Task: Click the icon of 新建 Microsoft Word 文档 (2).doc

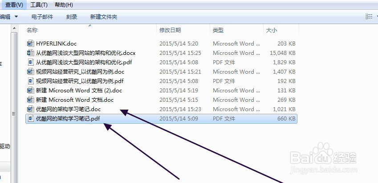Action: click(30, 91)
